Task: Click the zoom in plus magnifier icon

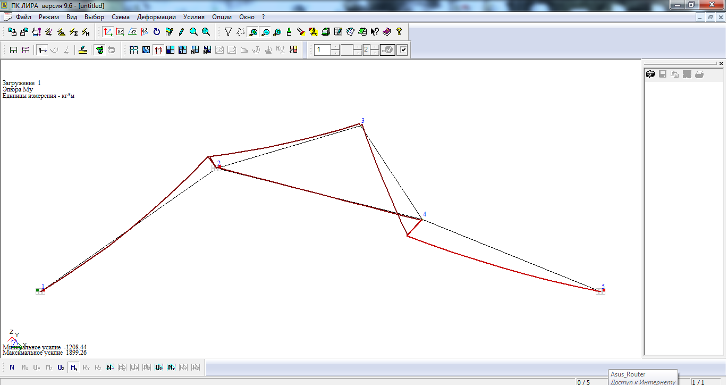Action: [253, 32]
